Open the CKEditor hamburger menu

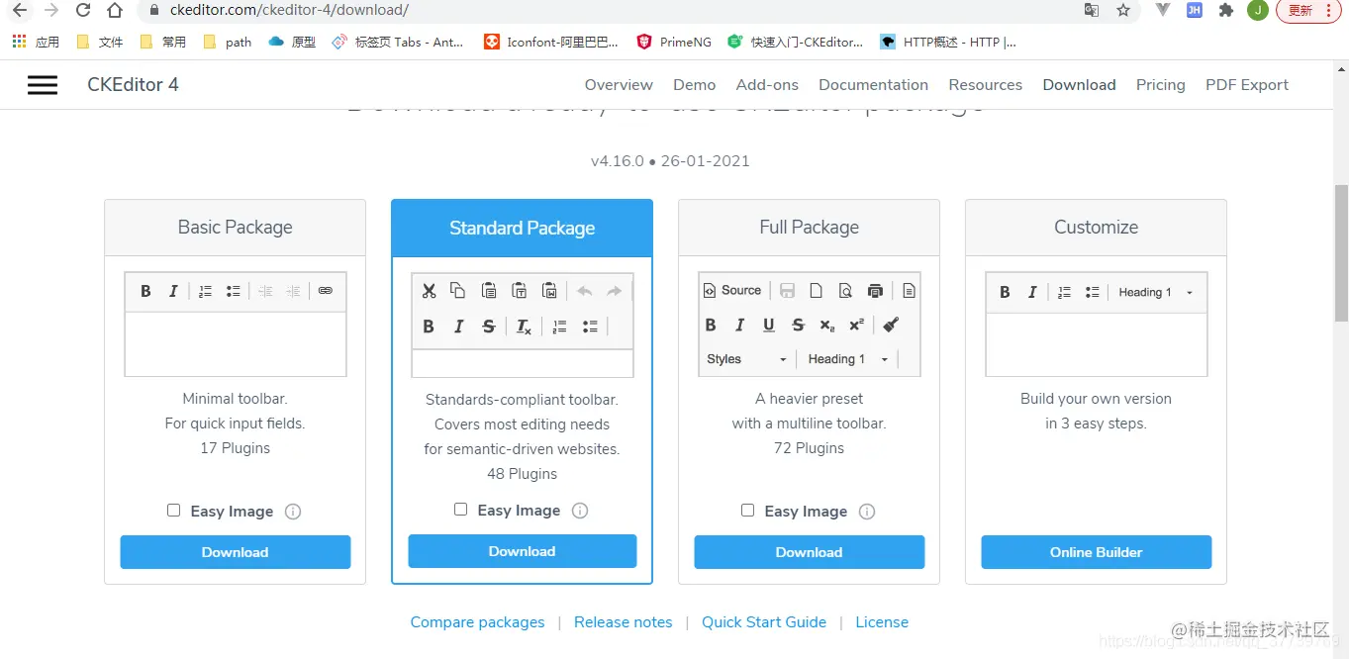[43, 85]
